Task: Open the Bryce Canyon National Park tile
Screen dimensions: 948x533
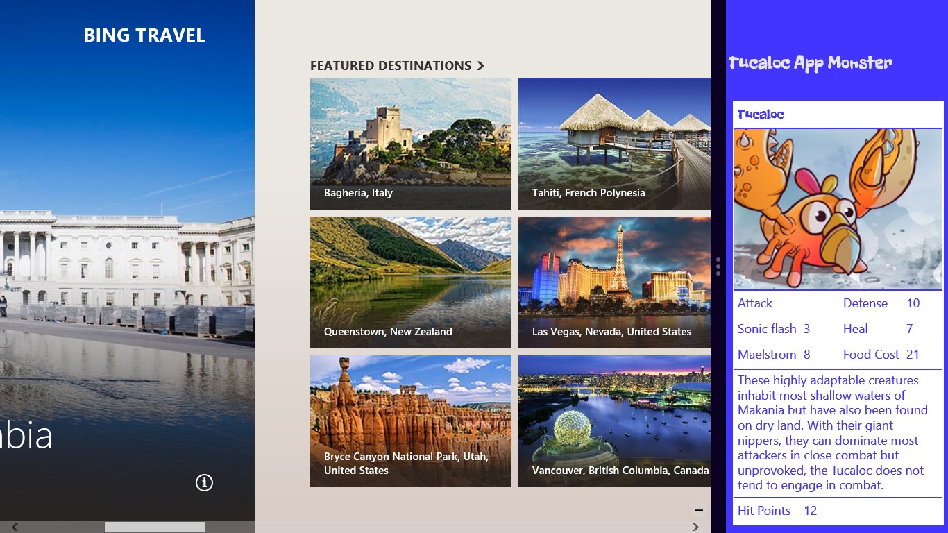Action: click(410, 421)
